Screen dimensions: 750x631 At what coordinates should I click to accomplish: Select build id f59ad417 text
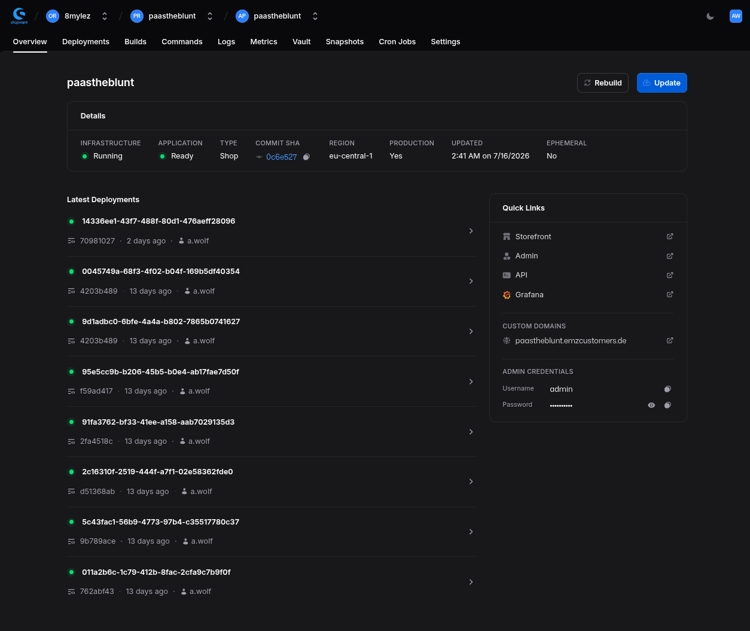96,391
